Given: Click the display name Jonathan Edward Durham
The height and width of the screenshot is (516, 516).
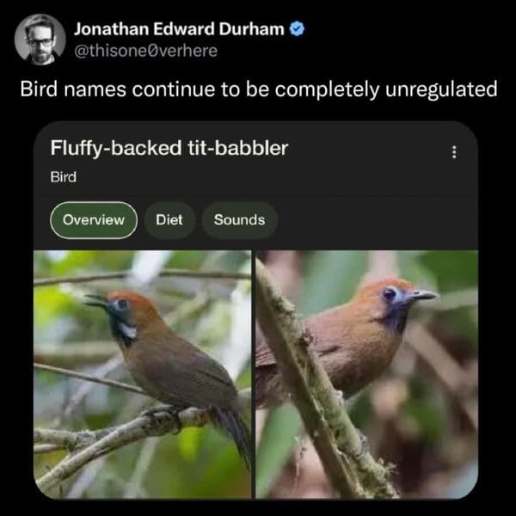Looking at the screenshot, I should pyautogui.click(x=179, y=29).
